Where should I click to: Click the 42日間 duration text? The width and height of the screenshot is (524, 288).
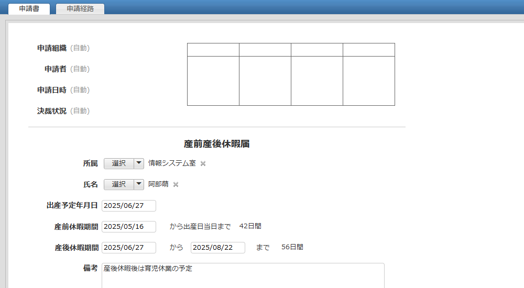(x=250, y=226)
